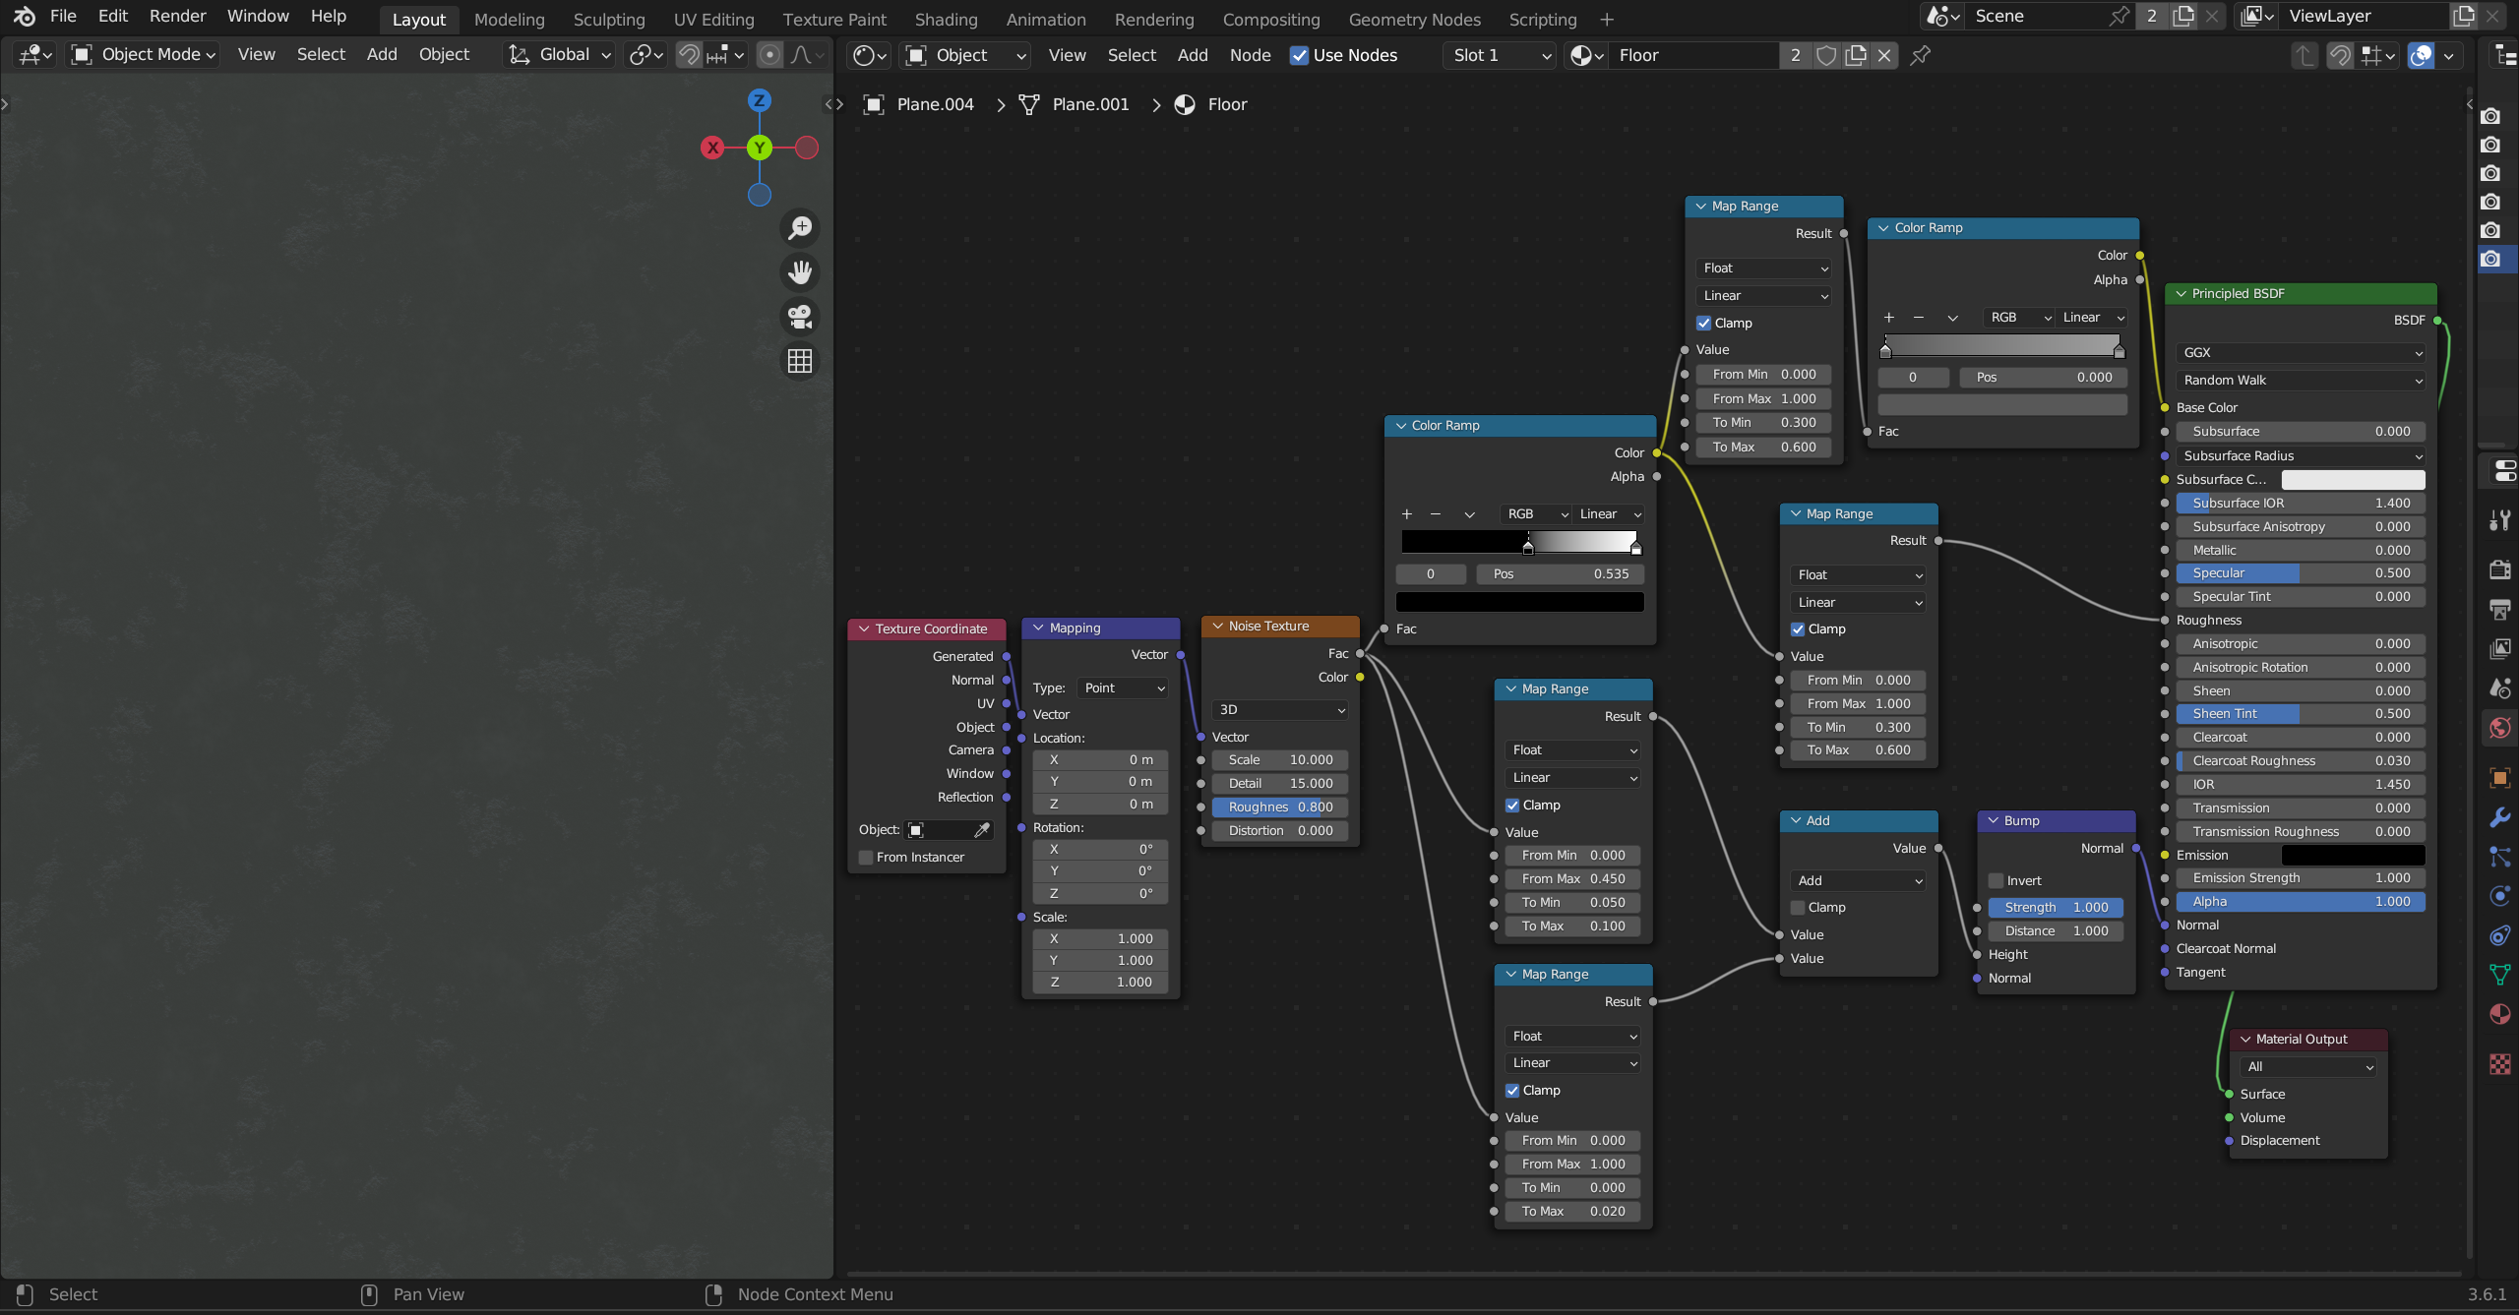
Task: Open GGX distribution dropdown in Principled BSDF
Action: pos(2301,352)
